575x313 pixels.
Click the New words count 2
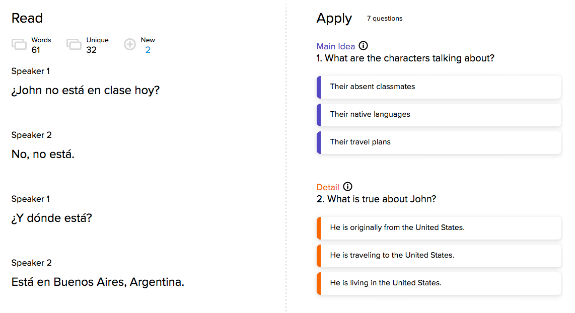(x=148, y=50)
